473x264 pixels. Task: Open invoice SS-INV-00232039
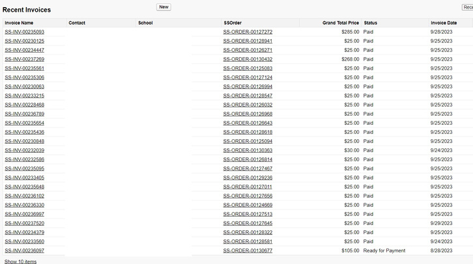point(25,150)
